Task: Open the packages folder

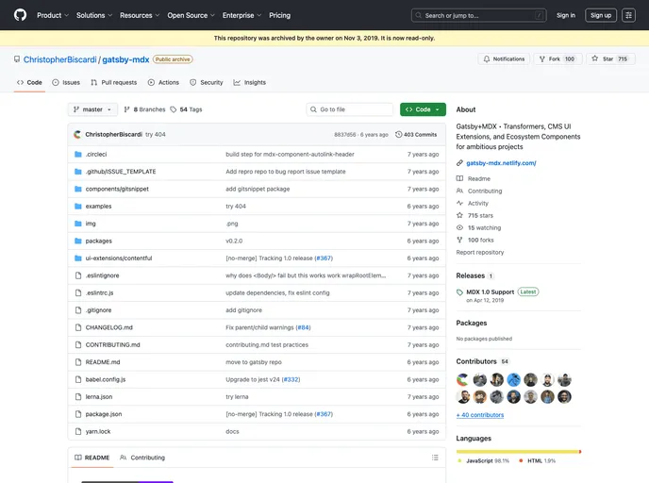Action: [99, 241]
